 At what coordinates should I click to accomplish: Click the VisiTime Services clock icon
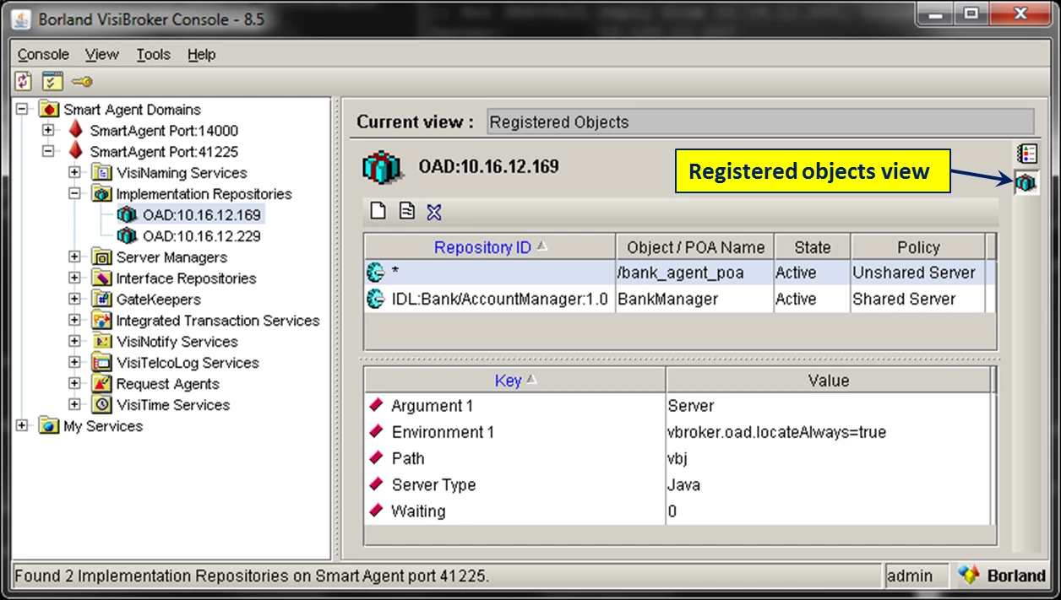(102, 404)
